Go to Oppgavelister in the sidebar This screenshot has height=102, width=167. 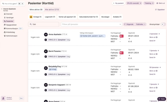point(11,25)
